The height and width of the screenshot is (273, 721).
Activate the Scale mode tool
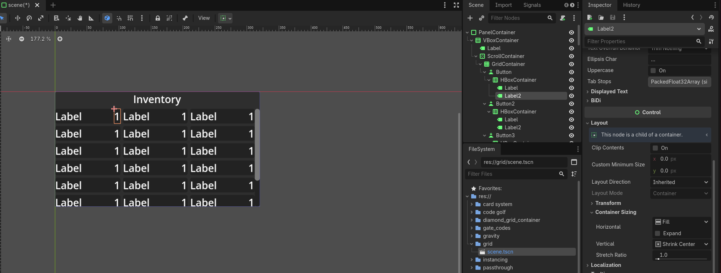click(41, 18)
